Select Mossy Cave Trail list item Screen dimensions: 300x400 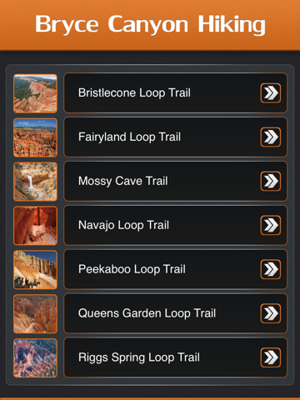tap(175, 181)
